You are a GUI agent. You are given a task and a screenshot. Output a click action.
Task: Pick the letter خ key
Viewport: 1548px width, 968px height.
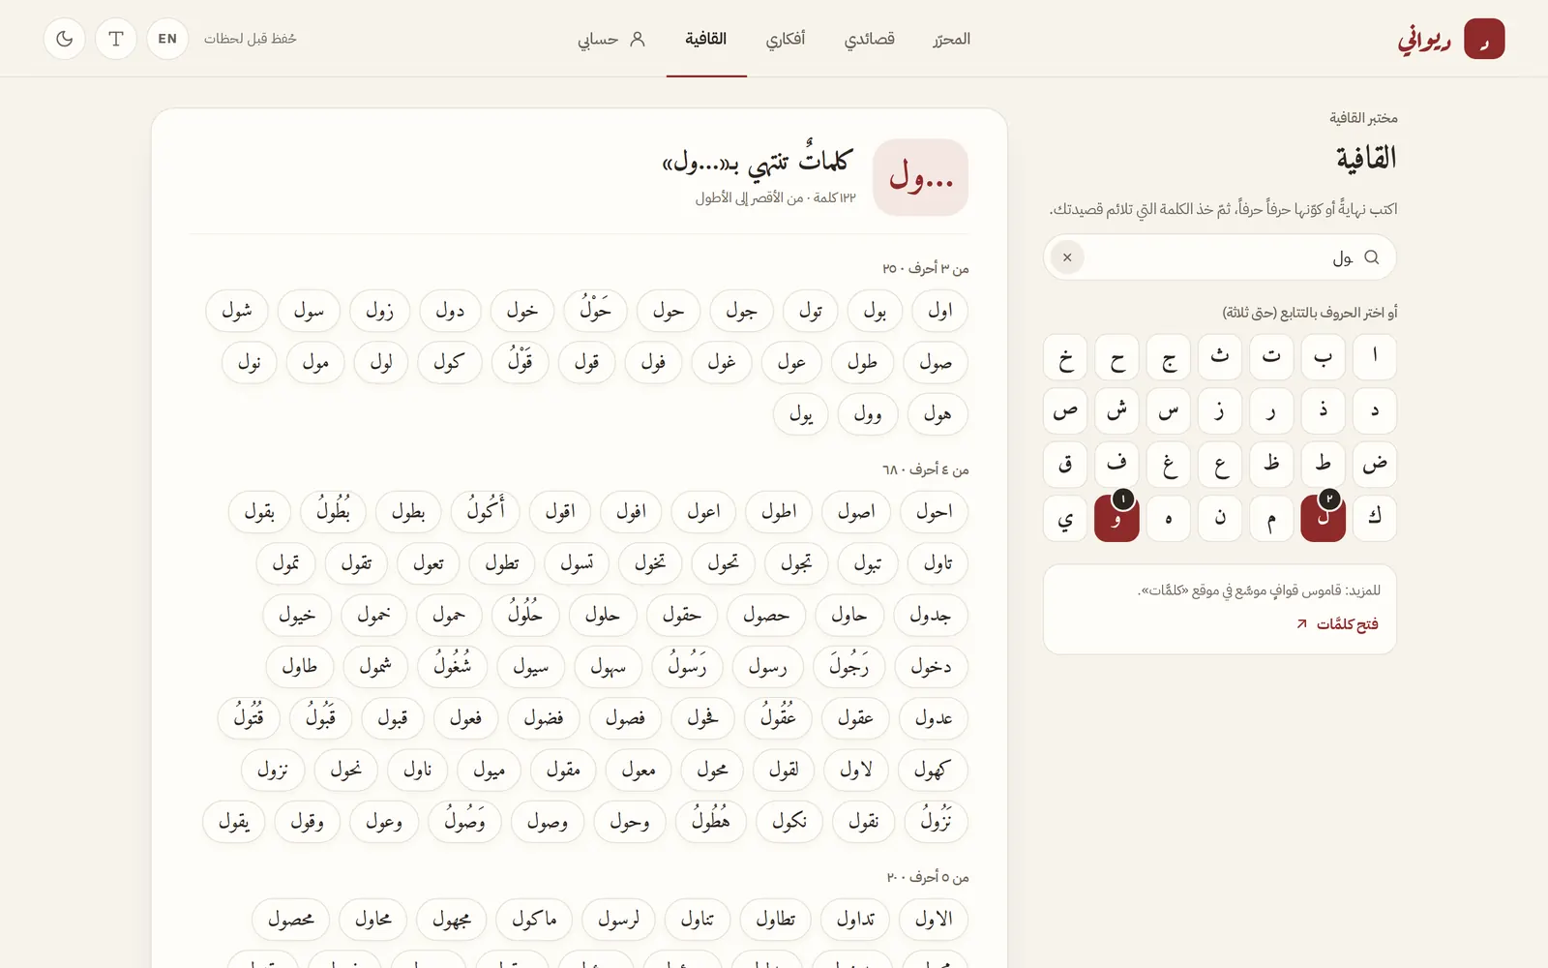1065,357
